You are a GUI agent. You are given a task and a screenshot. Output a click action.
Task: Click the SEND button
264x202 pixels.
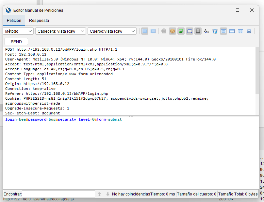coord(16,42)
